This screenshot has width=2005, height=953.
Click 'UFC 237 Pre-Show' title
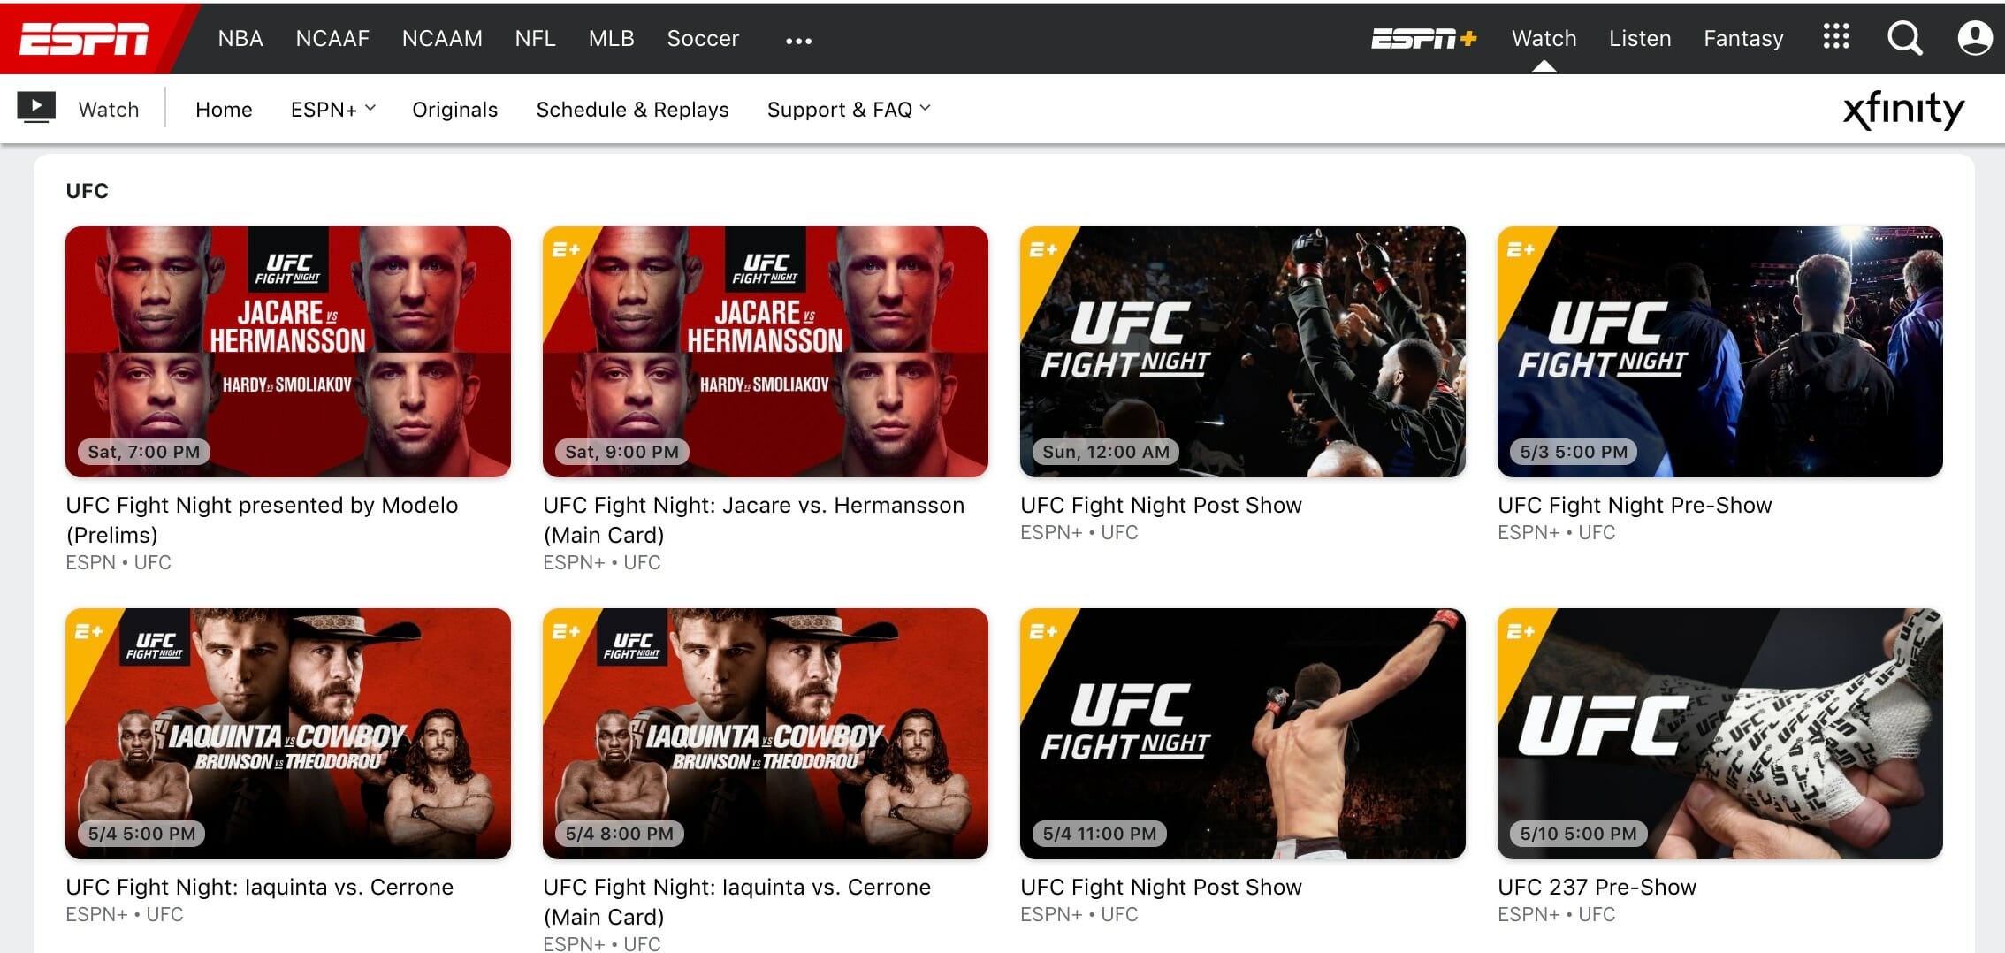pyautogui.click(x=1597, y=887)
